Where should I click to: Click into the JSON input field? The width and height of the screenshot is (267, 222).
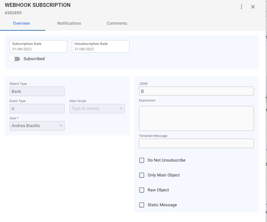coord(196,91)
